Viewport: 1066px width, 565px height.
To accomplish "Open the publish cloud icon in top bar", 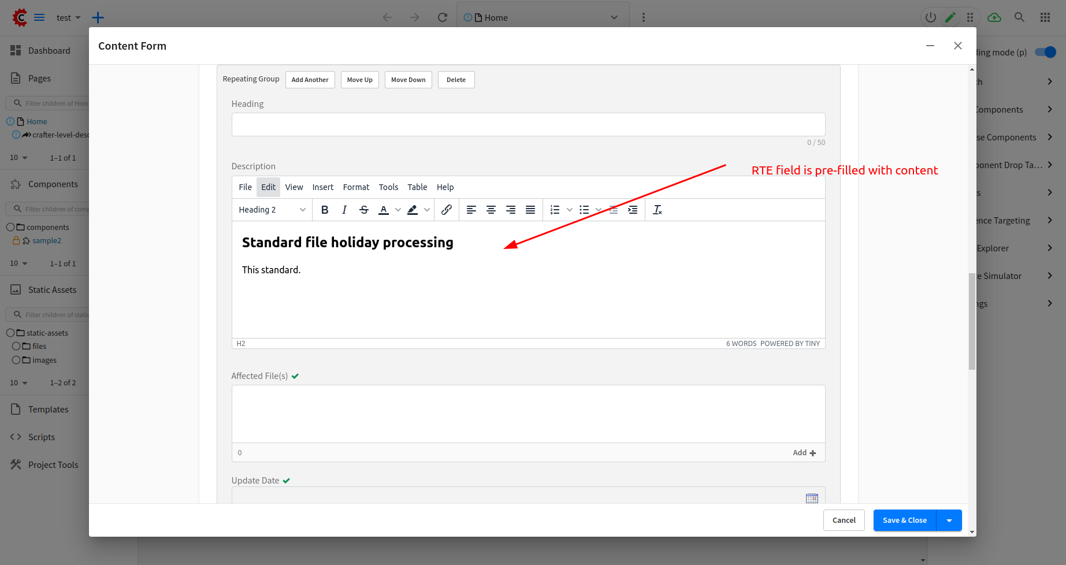I will [994, 17].
